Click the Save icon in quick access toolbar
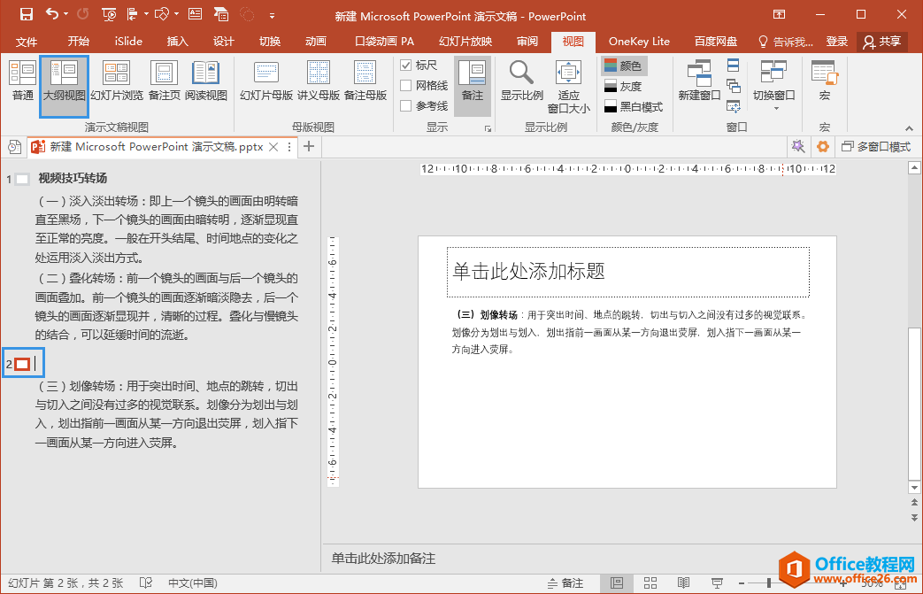The image size is (923, 594). click(27, 14)
